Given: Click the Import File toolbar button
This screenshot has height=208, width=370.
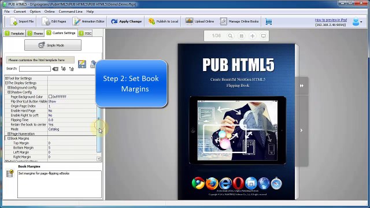Looking at the screenshot, I should tap(22, 21).
